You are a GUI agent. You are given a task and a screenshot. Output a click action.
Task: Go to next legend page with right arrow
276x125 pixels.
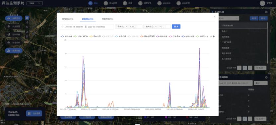tap(214, 36)
